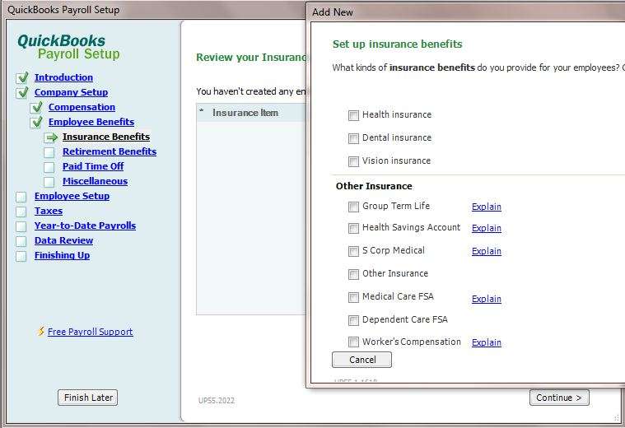625x428 pixels.
Task: Click the green checkmark beside Introduction
Action: [x=23, y=77]
